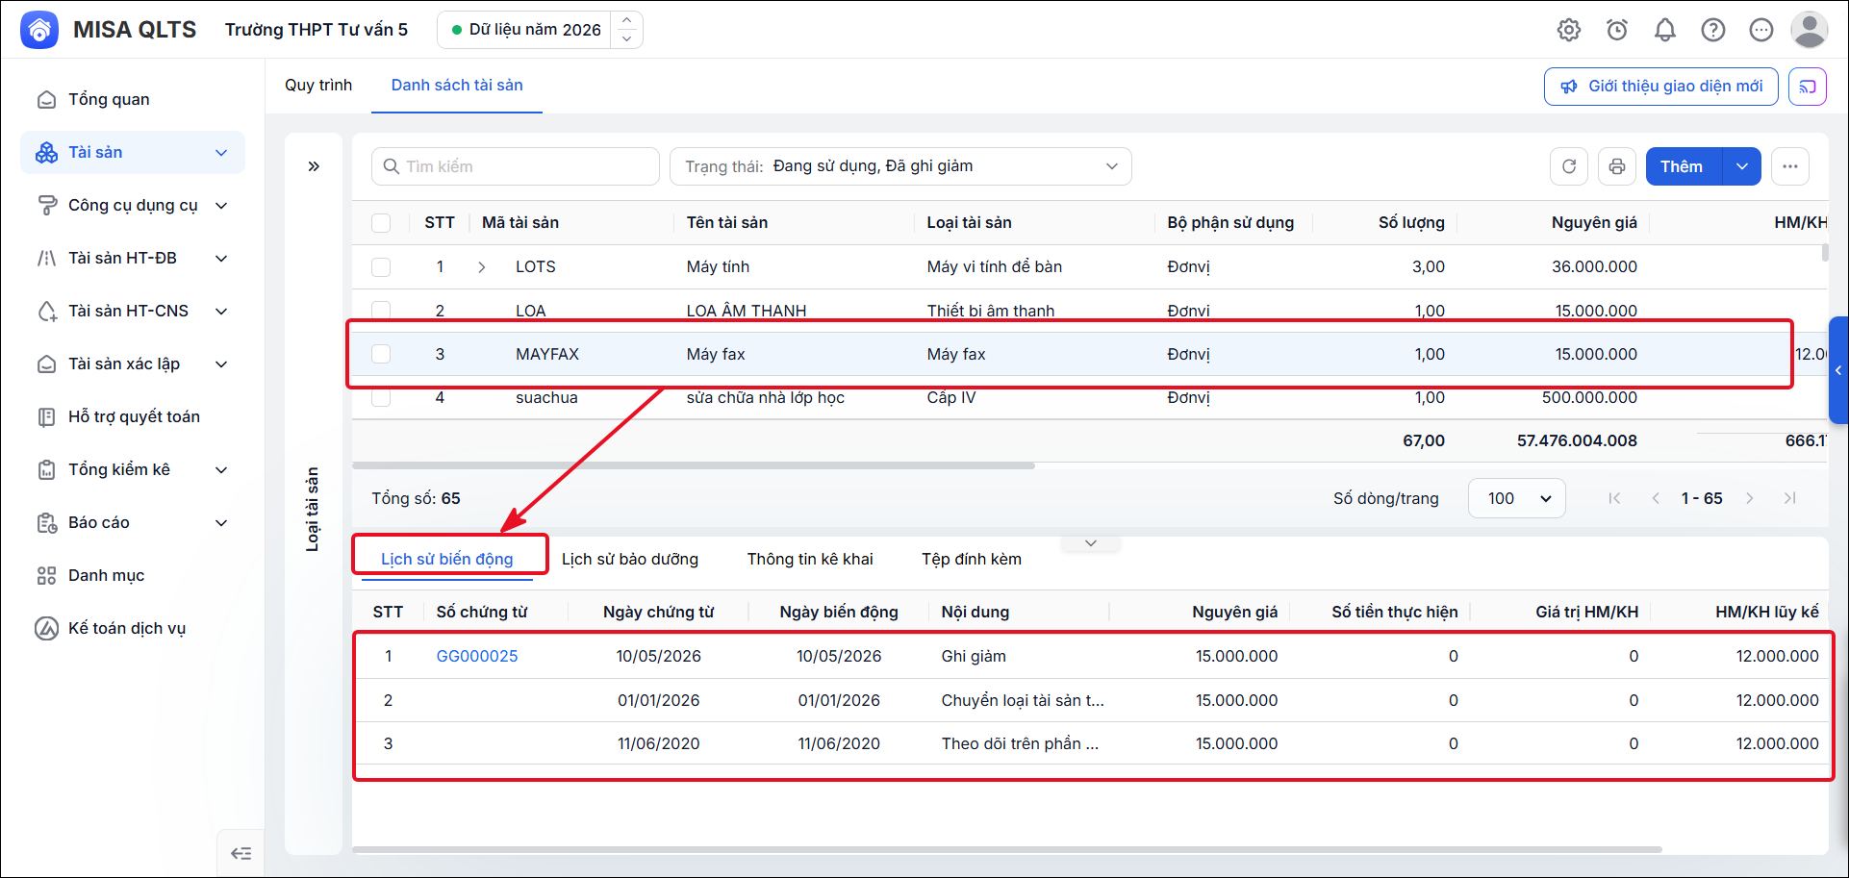Collapse the left sidebar menu

[x=241, y=853]
